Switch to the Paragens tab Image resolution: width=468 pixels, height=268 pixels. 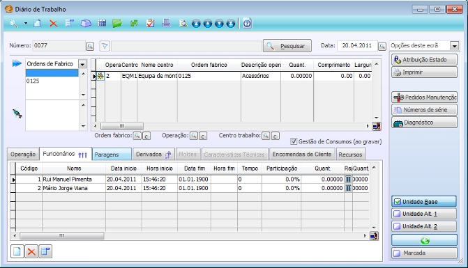pos(112,155)
